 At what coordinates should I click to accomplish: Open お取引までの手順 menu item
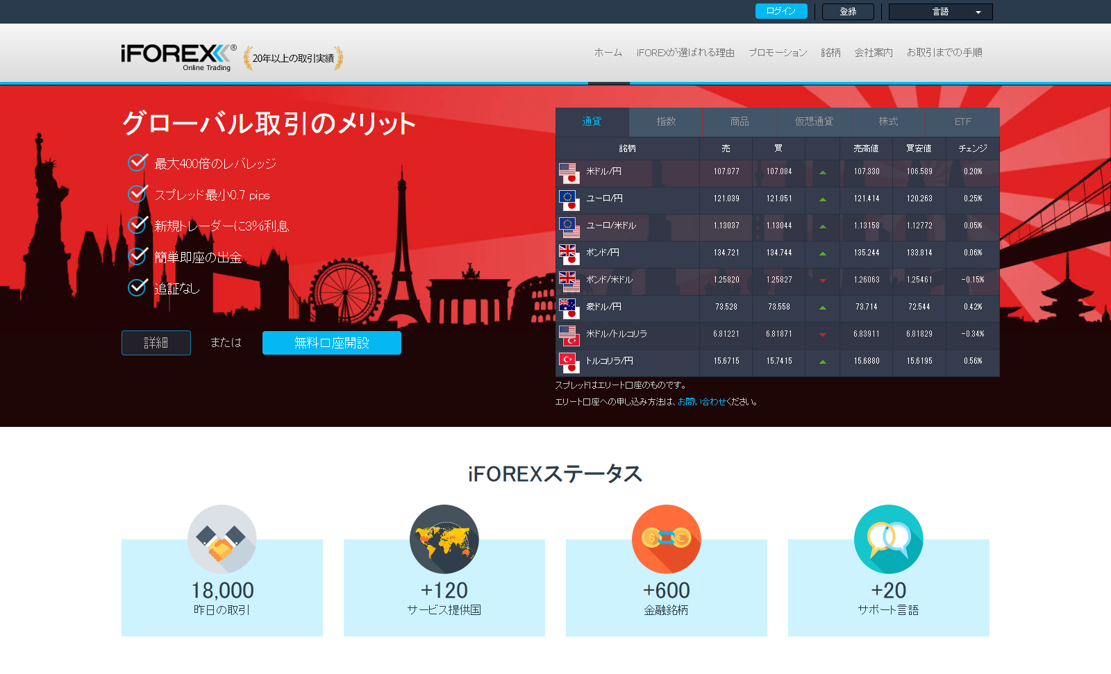click(944, 53)
